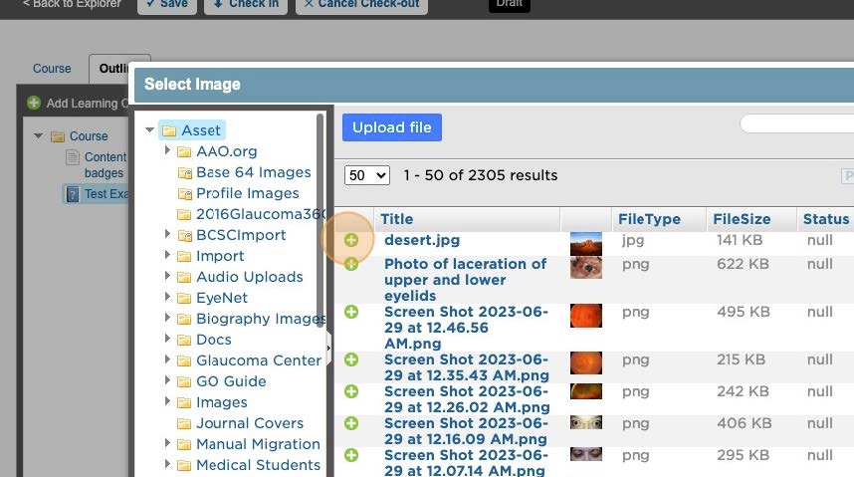Click the Test Exam question icon in outline
Screen dimensions: 854x477
point(73,194)
